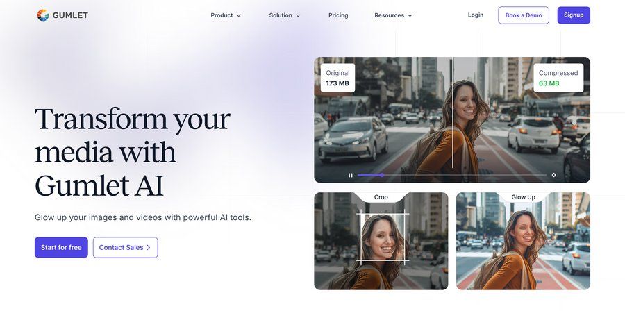The height and width of the screenshot is (336, 625).
Task: Select the Glow Up preview thumbnail
Action: [523, 241]
